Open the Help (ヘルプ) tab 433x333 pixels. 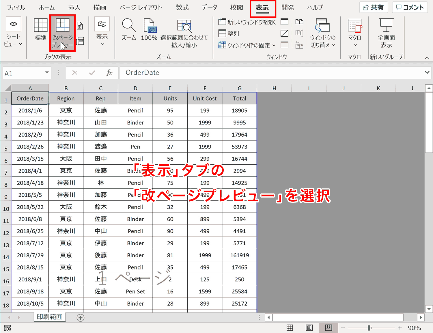[x=315, y=7]
